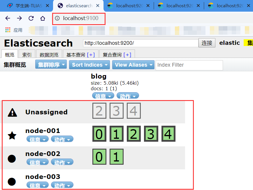Click the node-003 circle icon
The image size is (253, 190).
point(12,182)
